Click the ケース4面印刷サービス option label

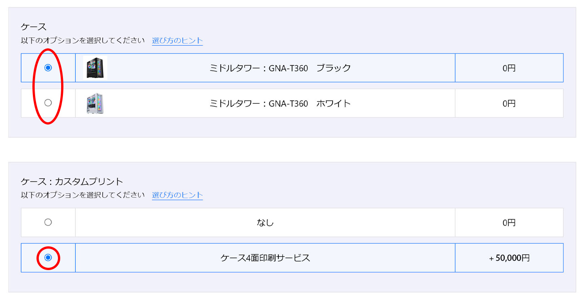(x=265, y=258)
